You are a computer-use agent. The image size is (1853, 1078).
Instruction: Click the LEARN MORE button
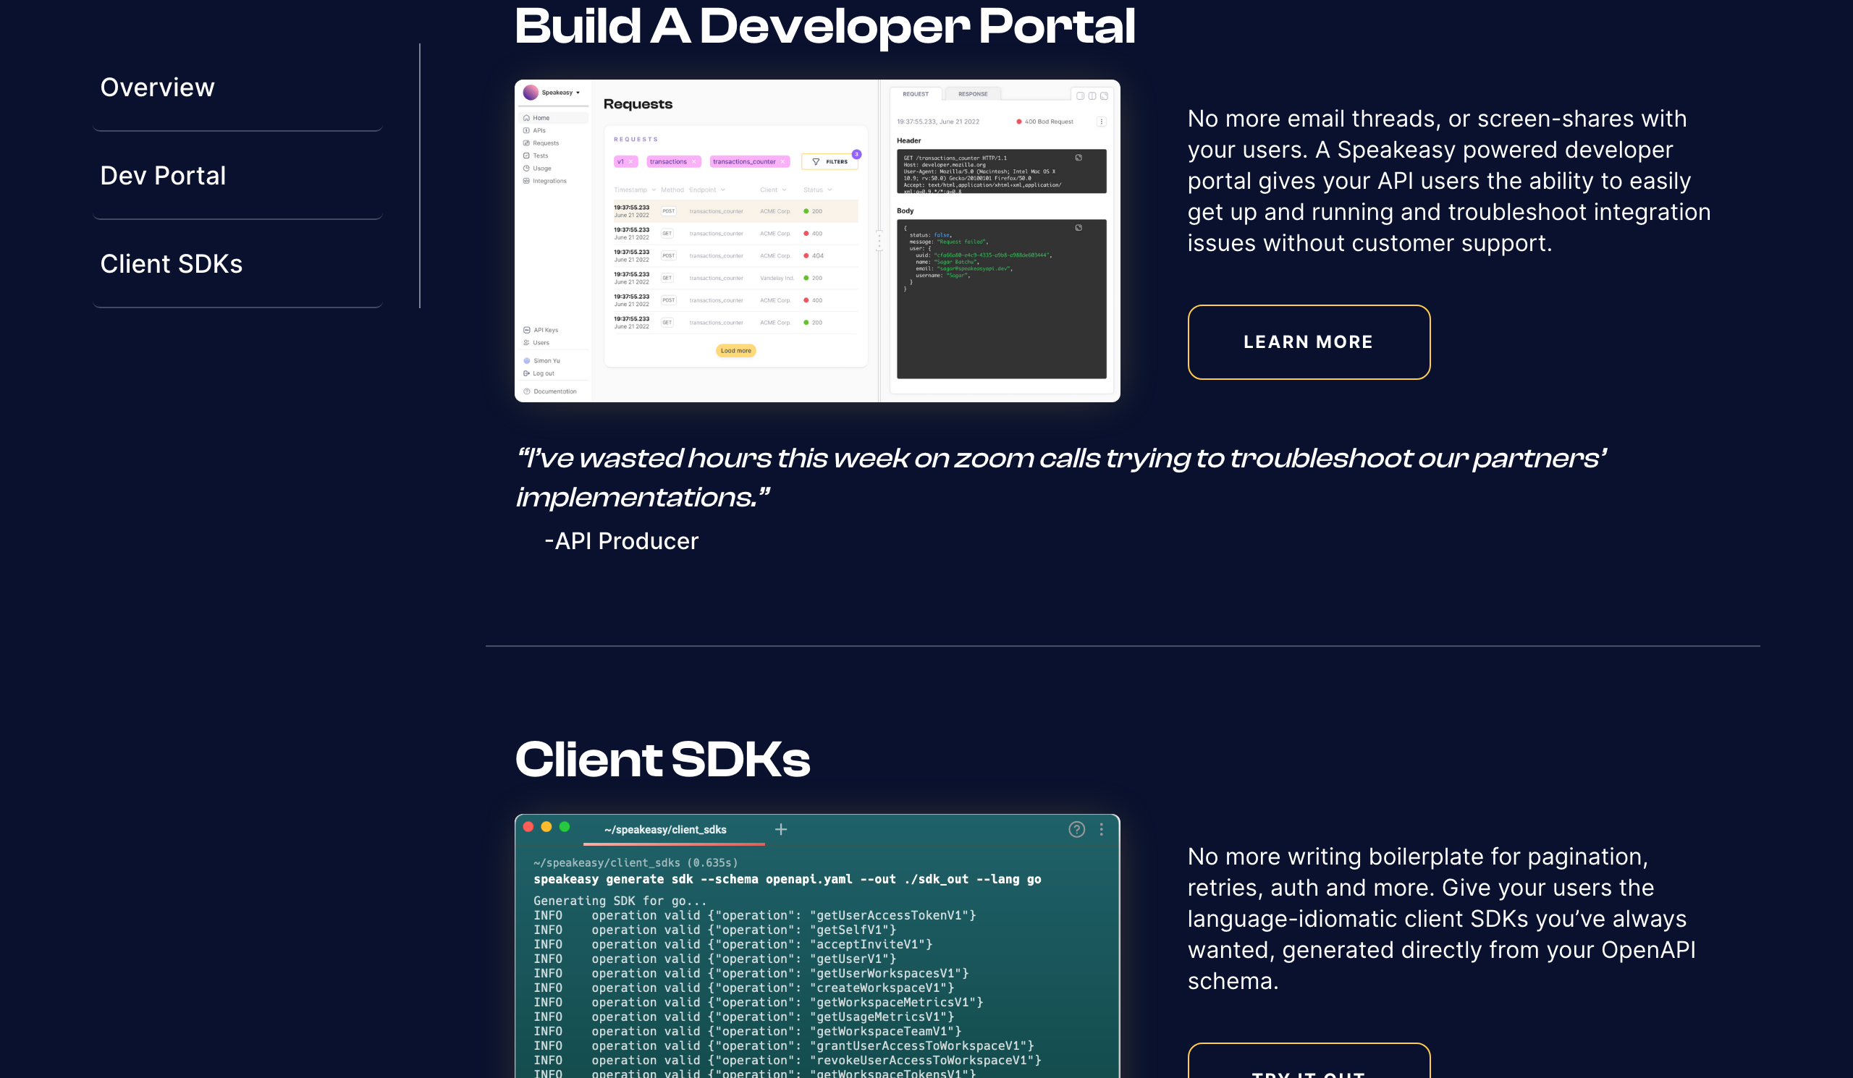[1308, 342]
